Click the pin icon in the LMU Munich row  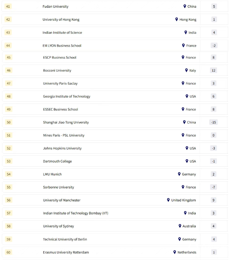coord(179,174)
